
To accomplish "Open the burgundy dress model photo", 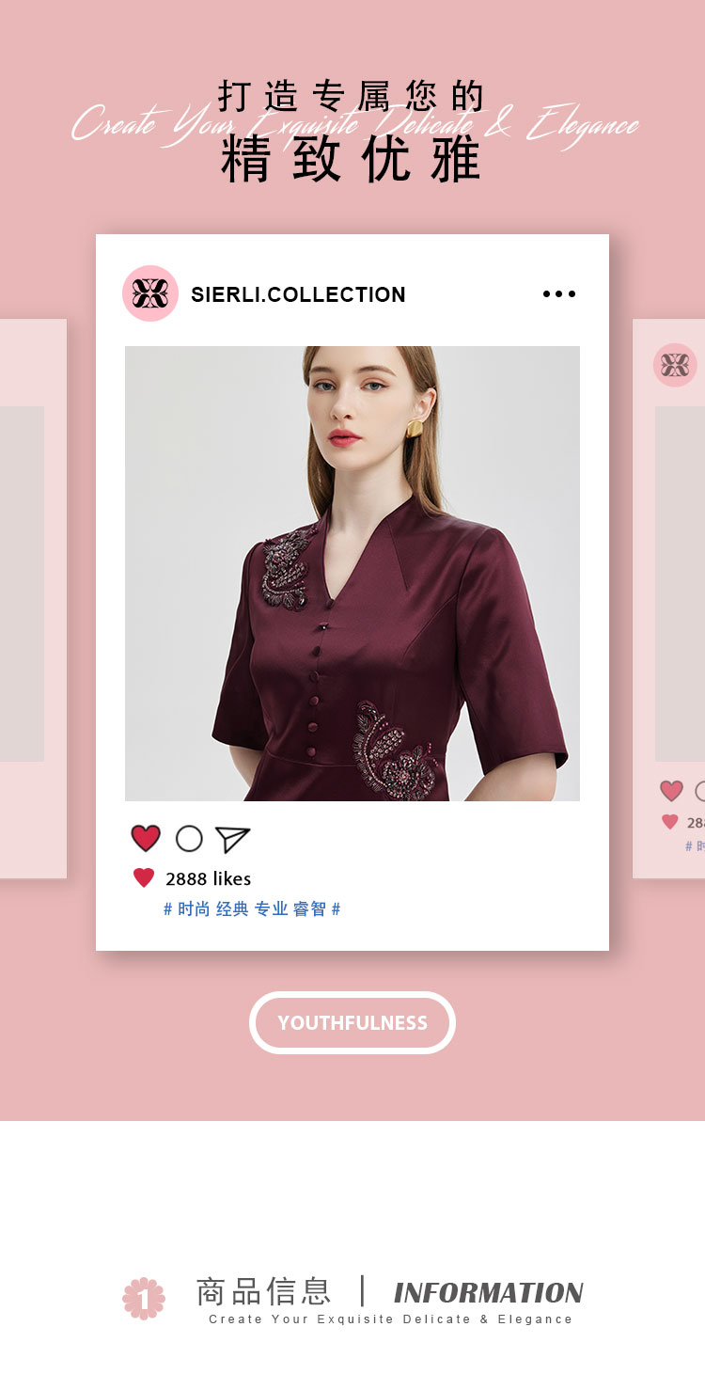I will point(352,574).
